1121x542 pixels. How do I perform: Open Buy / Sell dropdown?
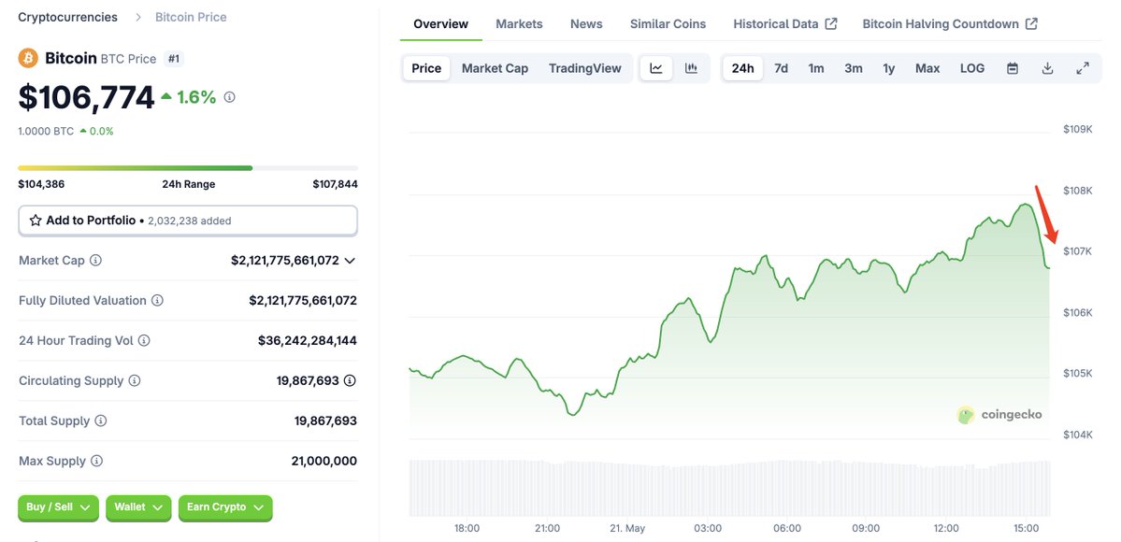pos(58,507)
